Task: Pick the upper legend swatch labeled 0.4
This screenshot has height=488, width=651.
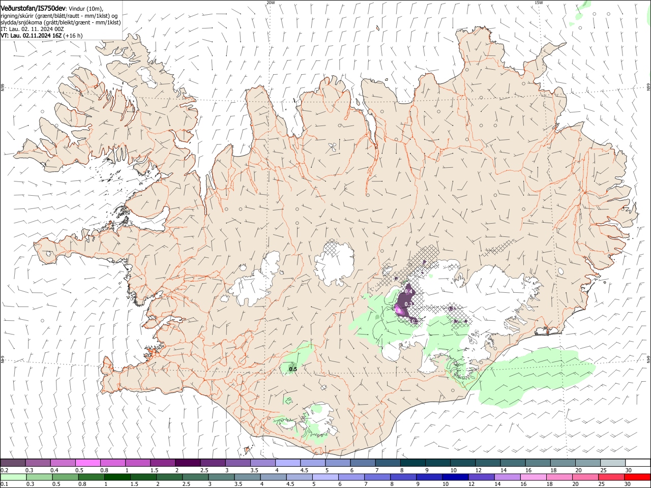Action: 63,463
